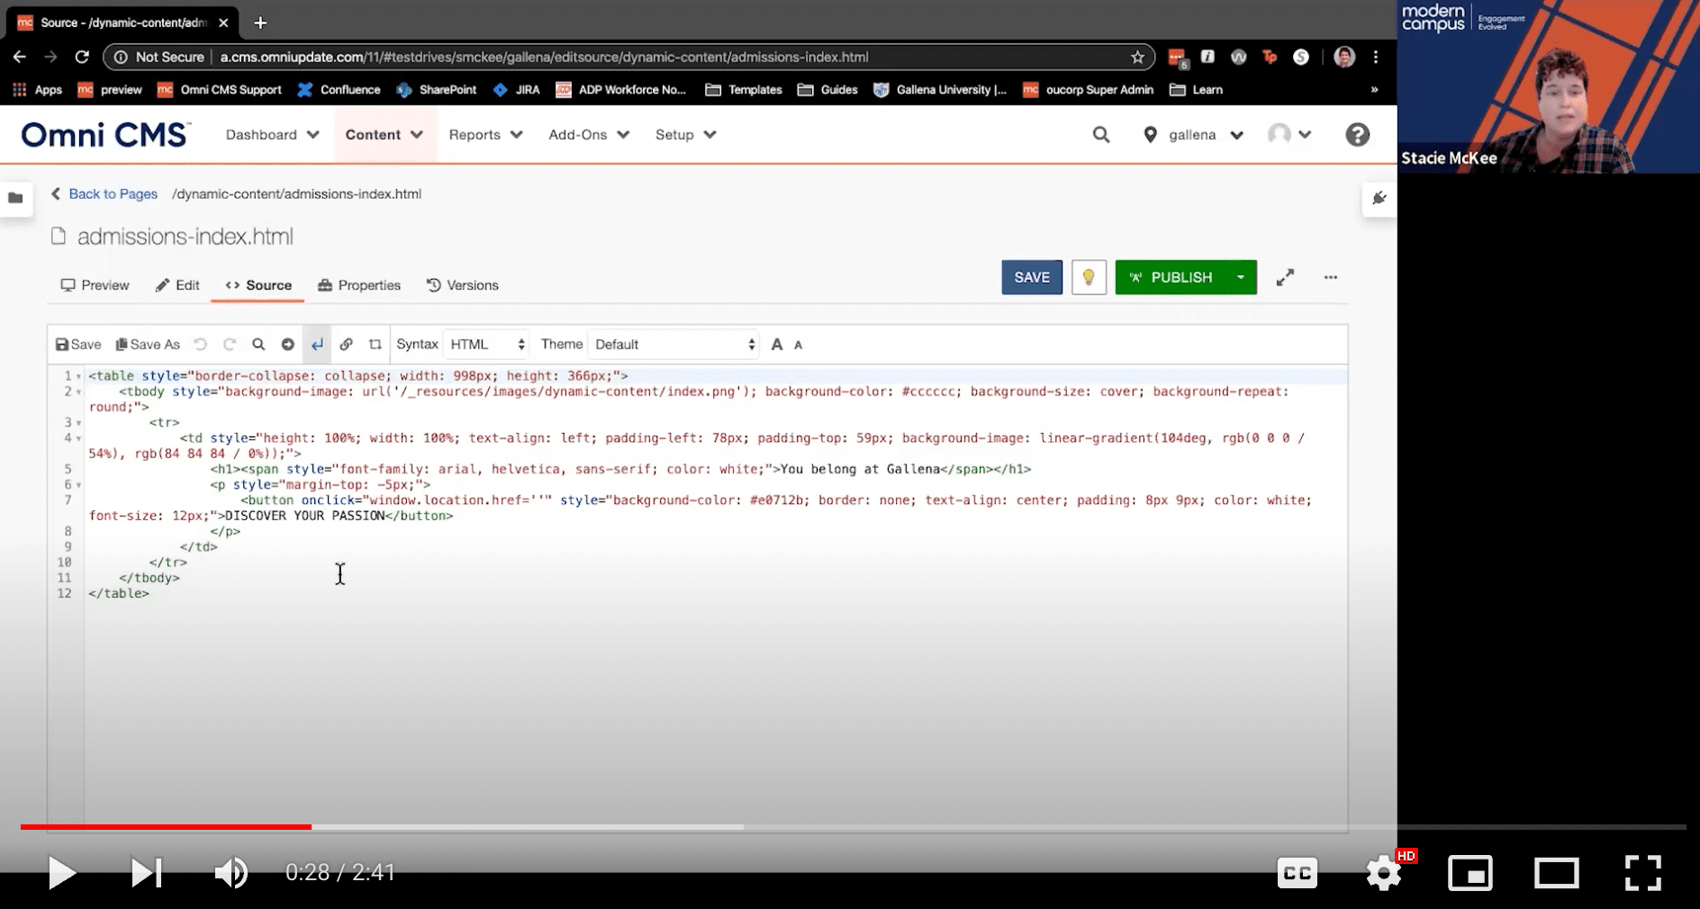Open the folder file navigation sidebar icon
Image resolution: width=1700 pixels, height=909 pixels.
(15, 198)
